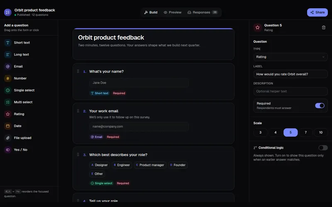Screen dimensions: 332x207
Task: Click the Date calendar icon in sidebar
Action: tap(7, 126)
